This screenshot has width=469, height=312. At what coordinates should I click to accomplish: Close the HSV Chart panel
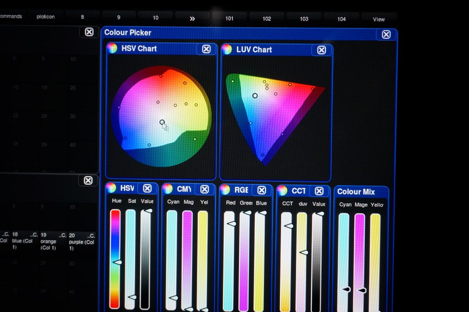[206, 49]
